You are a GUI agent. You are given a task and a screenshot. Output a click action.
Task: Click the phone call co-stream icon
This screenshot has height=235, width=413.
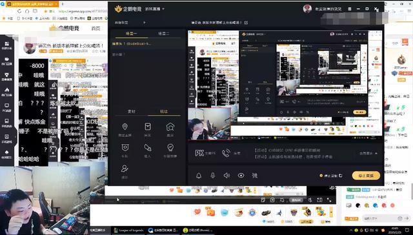226,153
